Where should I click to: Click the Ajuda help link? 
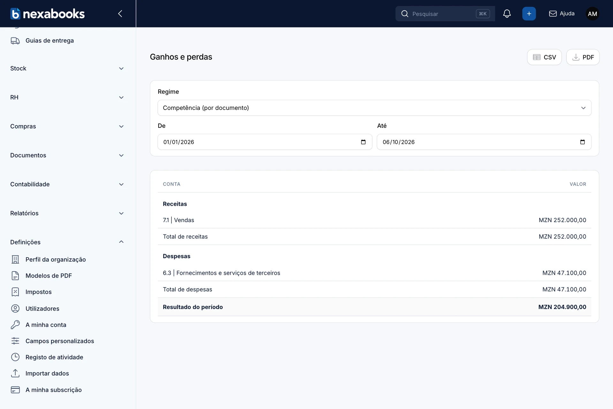[x=562, y=14]
